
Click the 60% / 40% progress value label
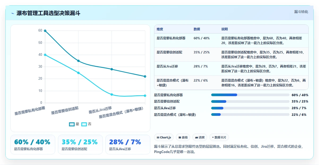(x=300, y=95)
